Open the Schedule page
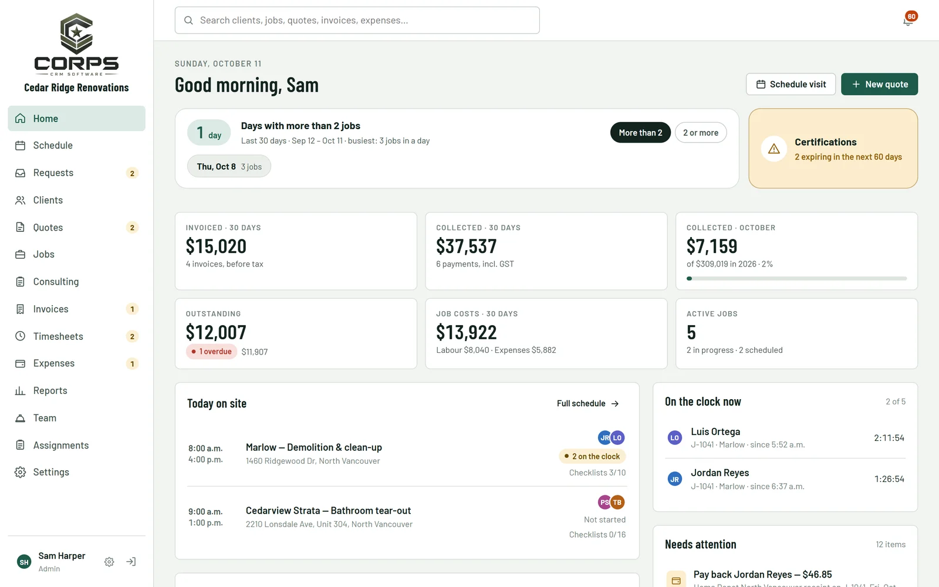Viewport: 939px width, 587px height. 76,146
